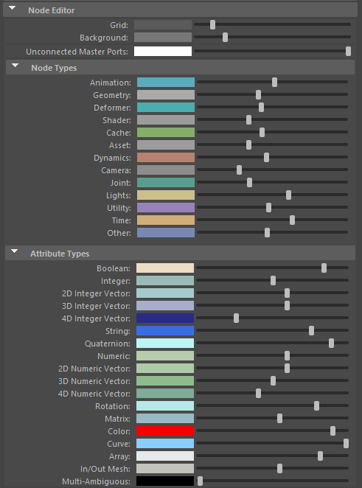Click the Lights yellow color swatch

(x=166, y=195)
